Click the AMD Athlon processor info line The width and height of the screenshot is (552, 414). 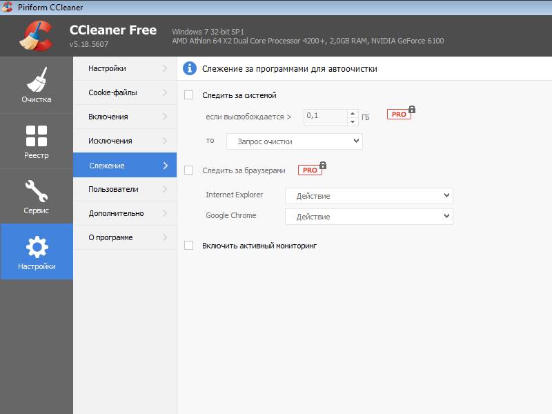(x=308, y=41)
